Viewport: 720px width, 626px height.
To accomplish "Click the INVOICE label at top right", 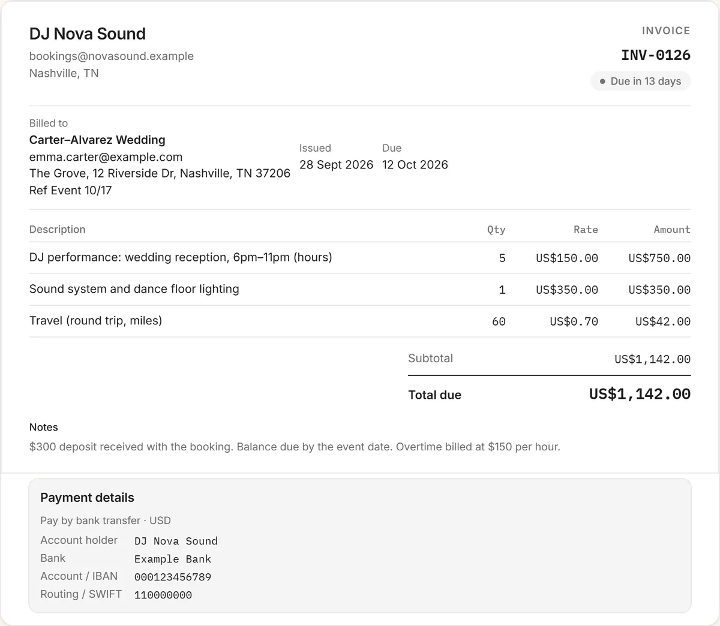I will pyautogui.click(x=666, y=31).
